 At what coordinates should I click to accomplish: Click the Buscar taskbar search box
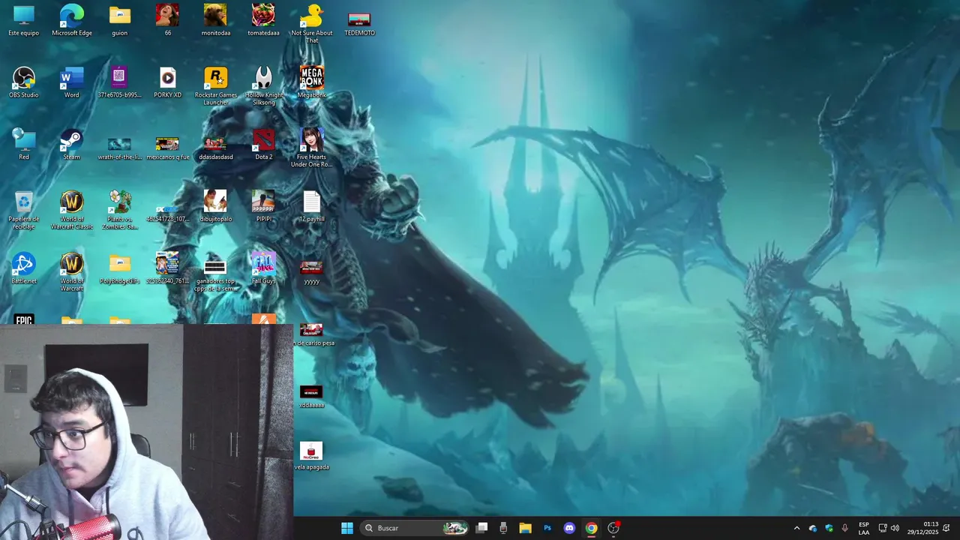pyautogui.click(x=415, y=528)
